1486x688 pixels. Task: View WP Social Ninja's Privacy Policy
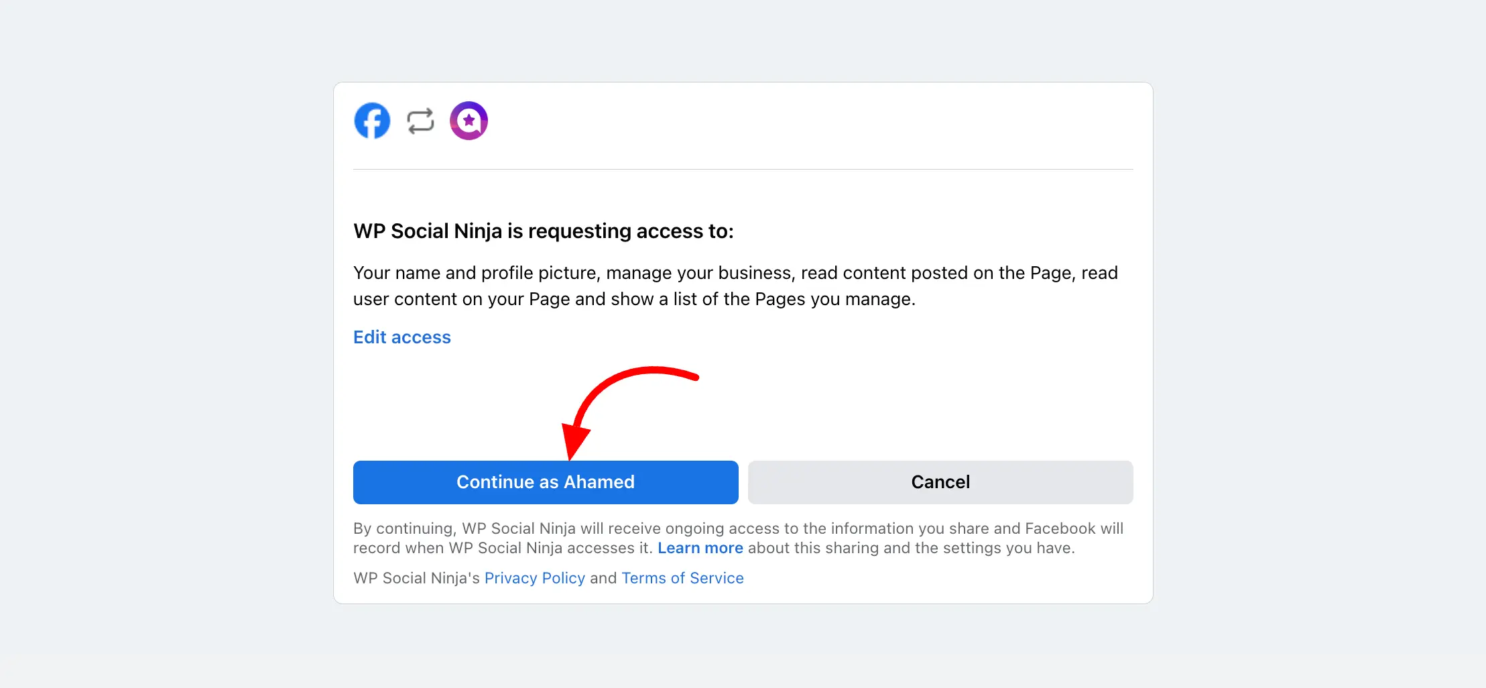(535, 578)
